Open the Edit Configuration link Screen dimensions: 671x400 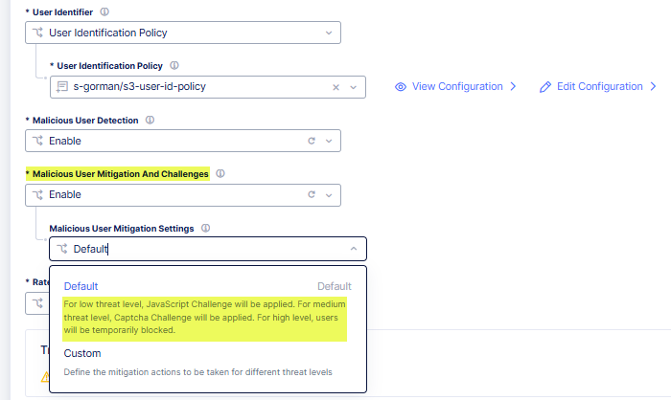click(599, 86)
